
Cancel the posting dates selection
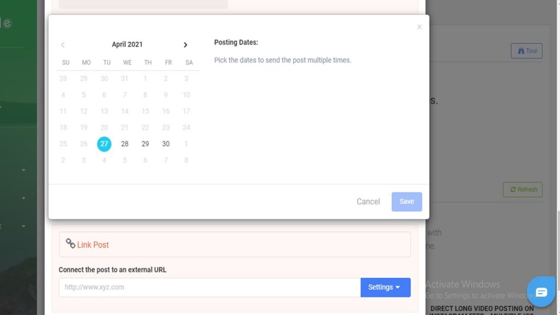click(x=368, y=202)
